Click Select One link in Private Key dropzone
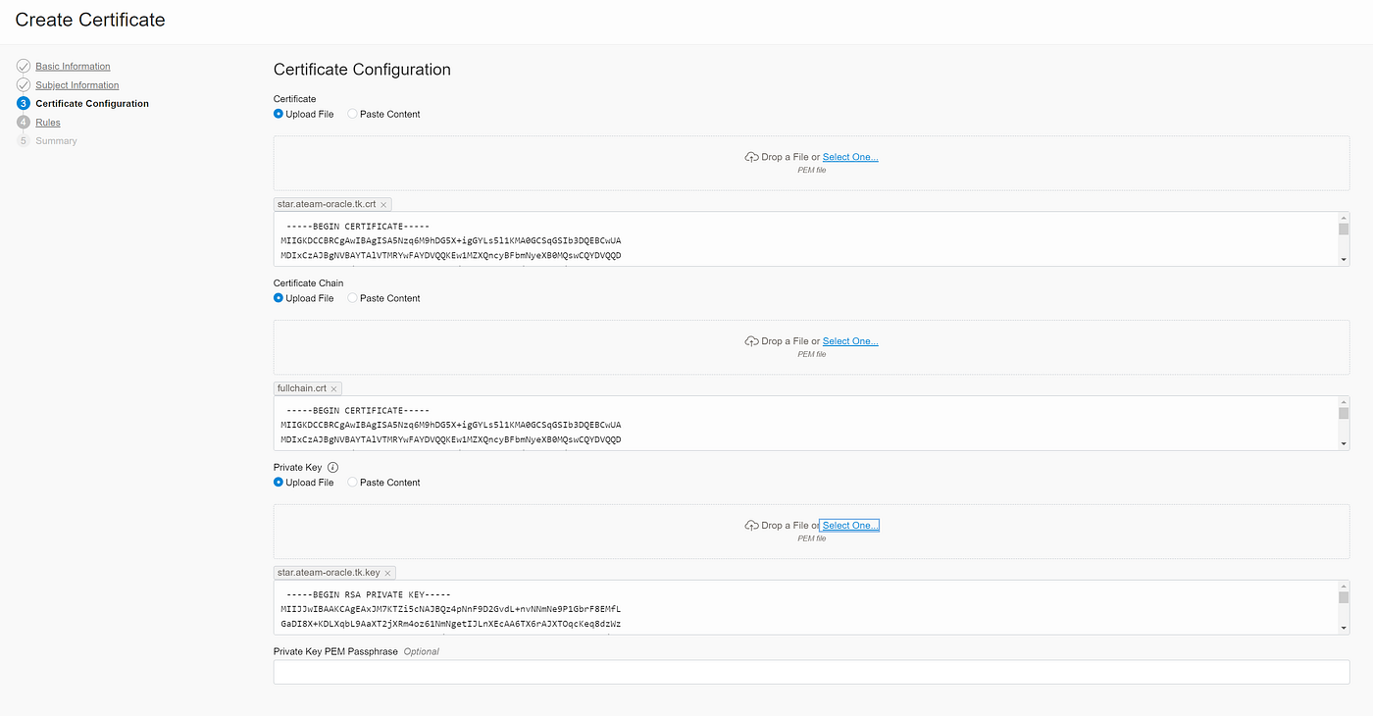The image size is (1373, 716). coord(850,526)
